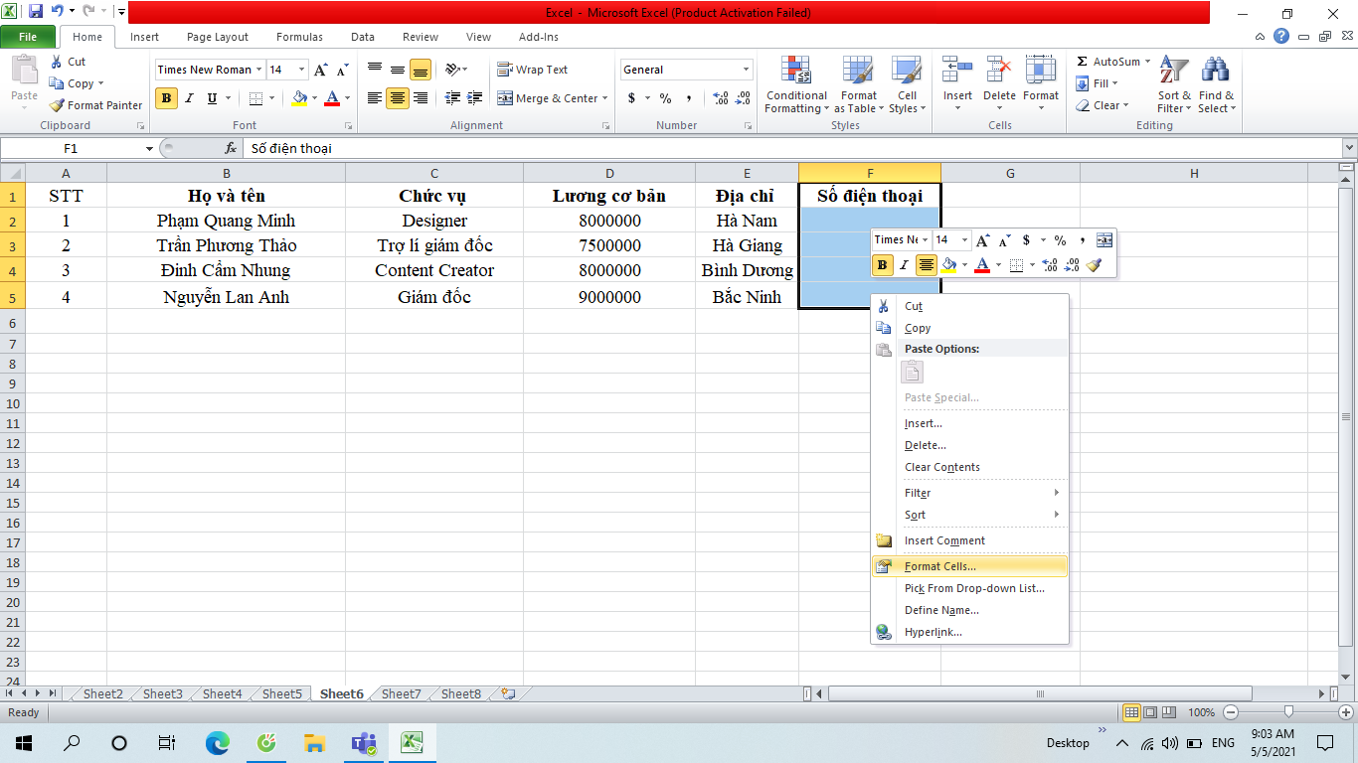Screen dimensions: 1358x763
Task: Expand the Filter submenu in context menu
Action: coord(969,493)
